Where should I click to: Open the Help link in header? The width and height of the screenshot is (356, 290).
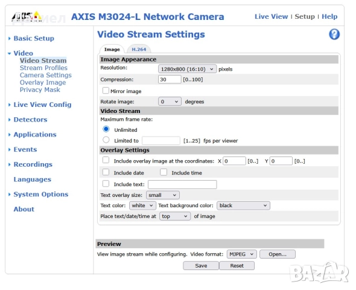click(x=329, y=16)
